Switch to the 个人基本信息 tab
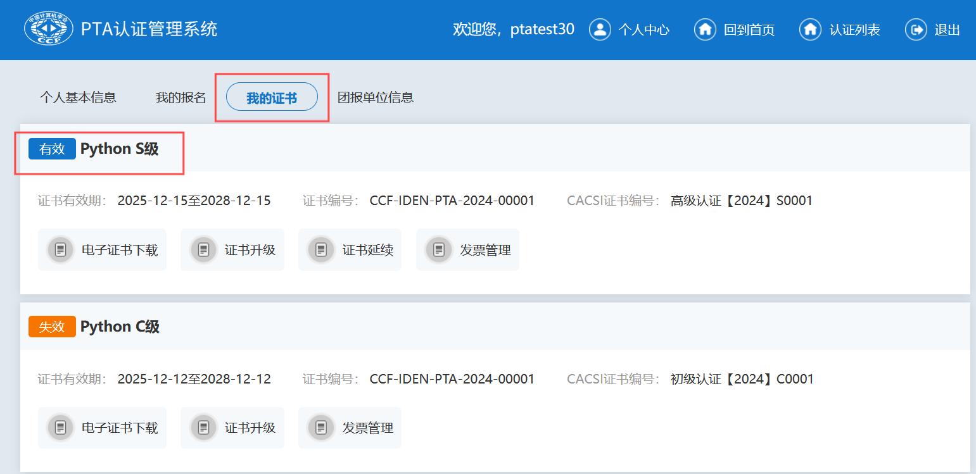The height and width of the screenshot is (474, 976). coord(79,97)
